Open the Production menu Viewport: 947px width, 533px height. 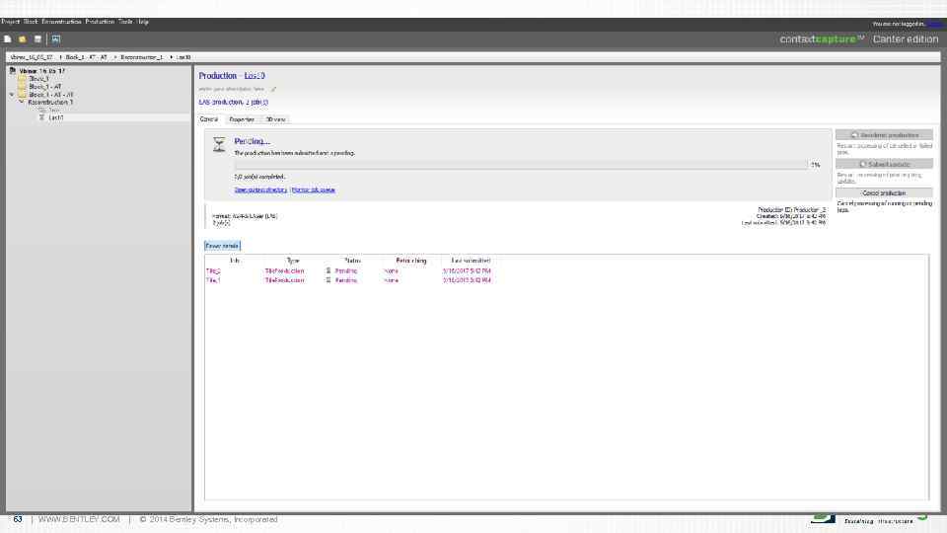pos(100,22)
